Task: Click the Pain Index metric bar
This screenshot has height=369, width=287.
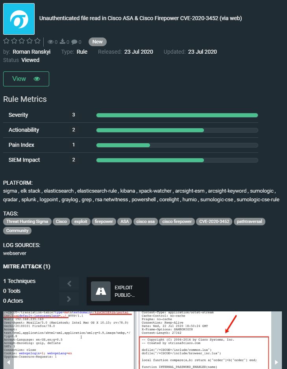Action: [x=177, y=145]
